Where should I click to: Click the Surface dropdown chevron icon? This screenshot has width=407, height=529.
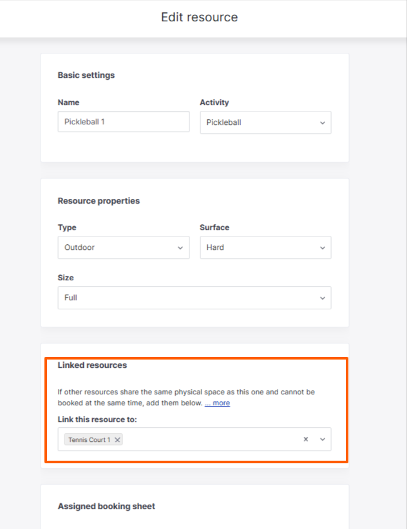(323, 248)
